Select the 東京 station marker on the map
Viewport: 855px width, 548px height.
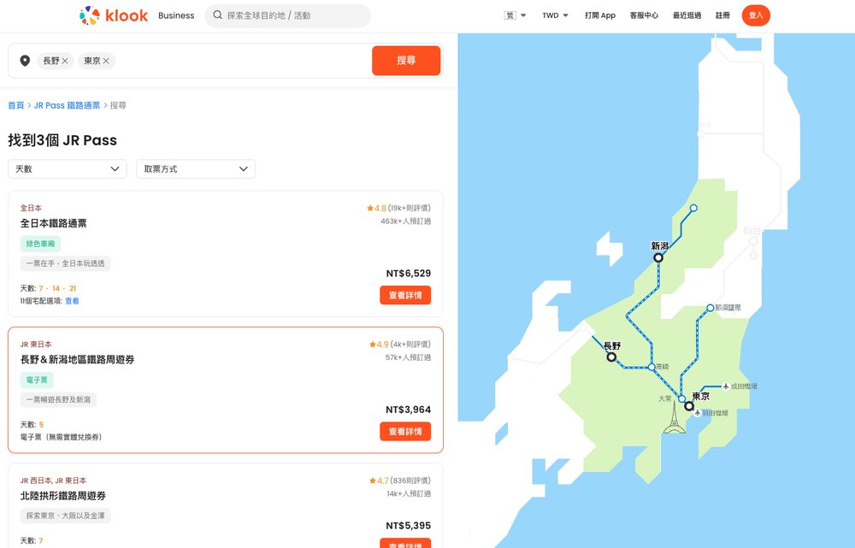click(689, 406)
